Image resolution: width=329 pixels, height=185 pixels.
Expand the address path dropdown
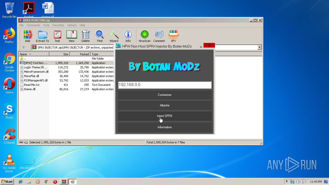(x=259, y=47)
